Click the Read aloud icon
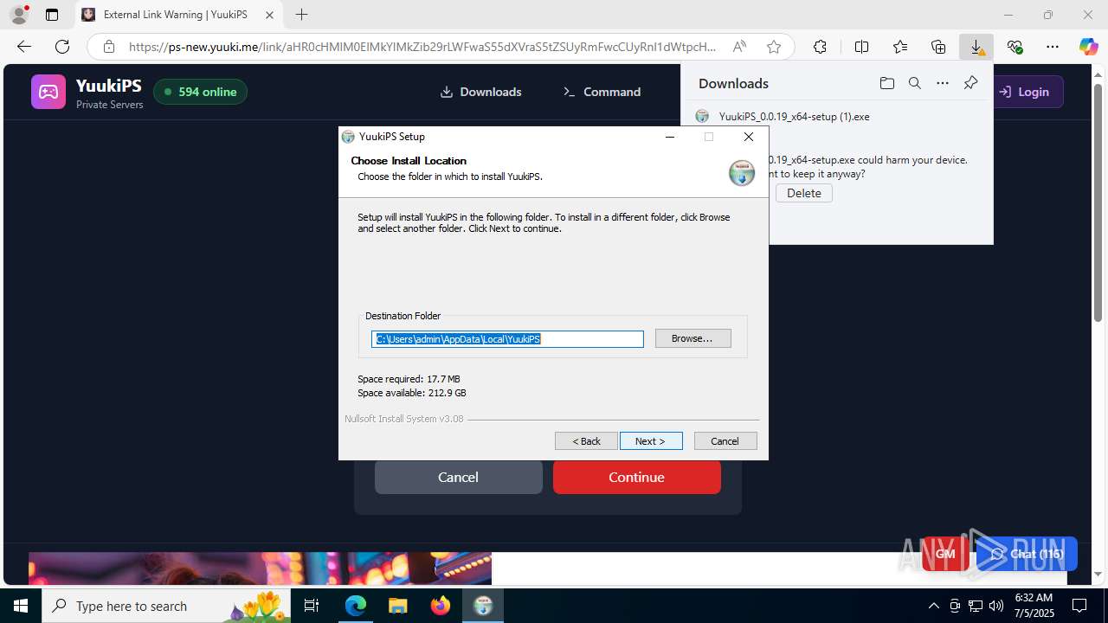Image resolution: width=1108 pixels, height=623 pixels. tap(739, 47)
